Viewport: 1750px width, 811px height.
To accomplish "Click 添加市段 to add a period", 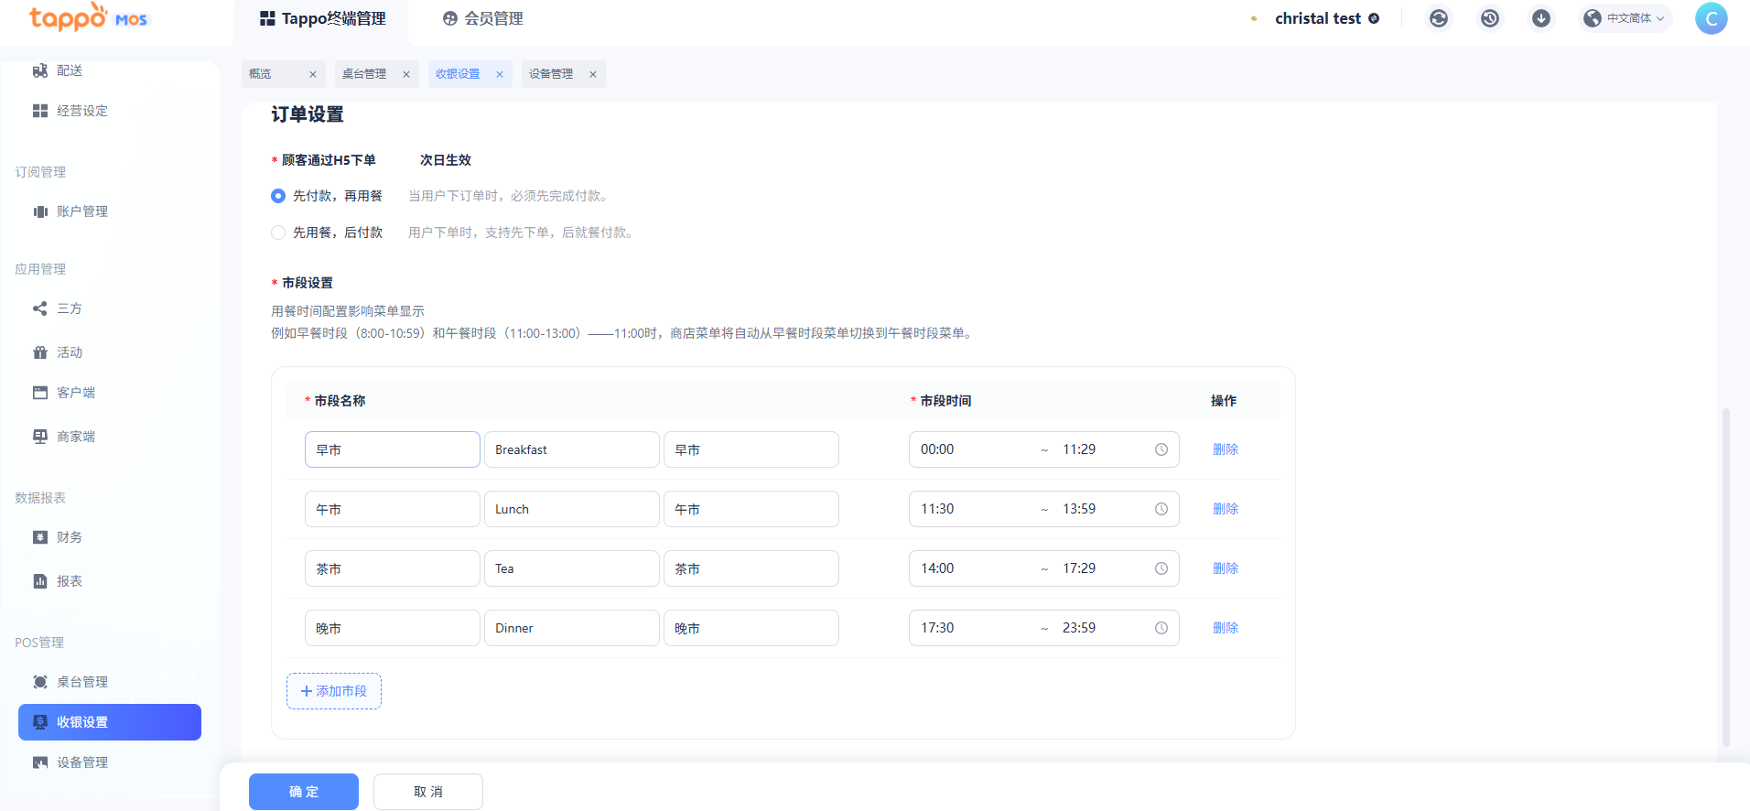I will click(x=334, y=691).
